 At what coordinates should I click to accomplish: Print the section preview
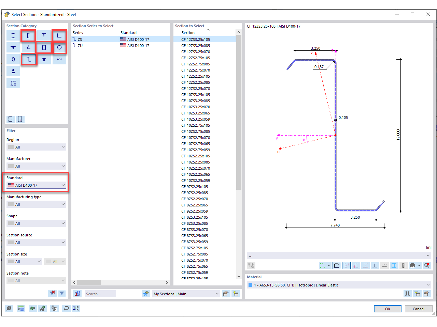pyautogui.click(x=412, y=265)
